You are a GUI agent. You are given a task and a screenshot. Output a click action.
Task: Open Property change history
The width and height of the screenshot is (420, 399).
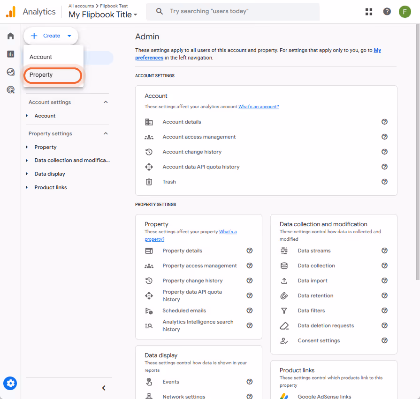(x=192, y=281)
